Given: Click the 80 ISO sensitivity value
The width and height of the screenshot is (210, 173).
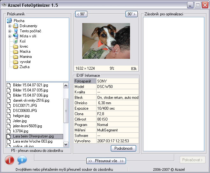Looking at the screenshot, I should click(x=118, y=119).
